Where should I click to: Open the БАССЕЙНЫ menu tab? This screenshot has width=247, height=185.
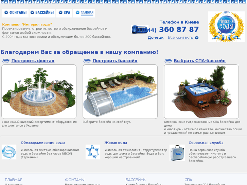click(x=42, y=13)
